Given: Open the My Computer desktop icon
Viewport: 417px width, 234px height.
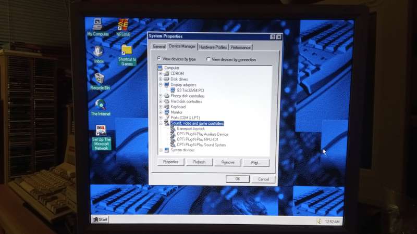Looking at the screenshot, I should [x=97, y=25].
